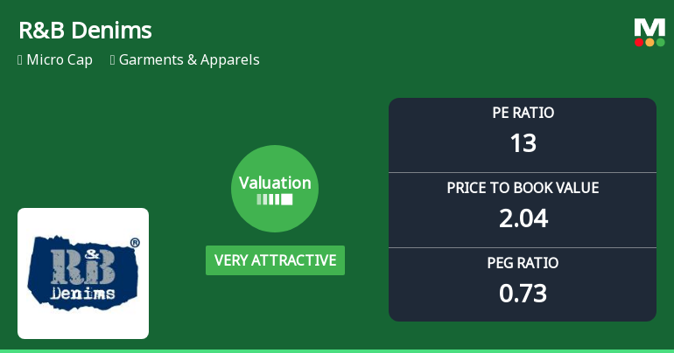Click the green dot under the M logo
674x353 pixels.
660,42
